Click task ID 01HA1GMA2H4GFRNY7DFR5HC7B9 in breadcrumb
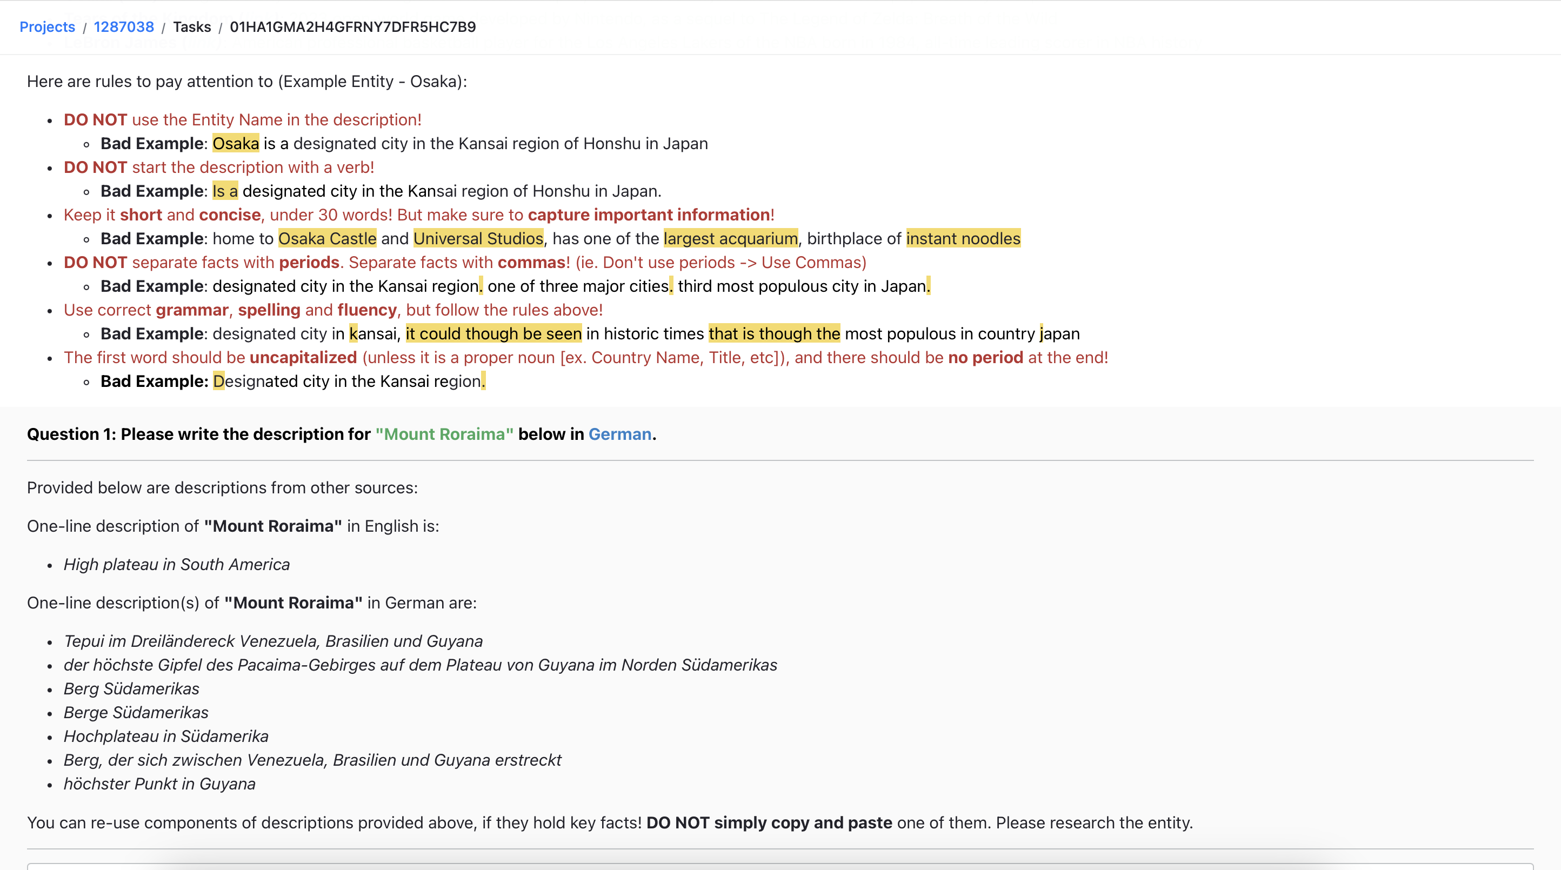Image resolution: width=1561 pixels, height=870 pixels. (352, 26)
